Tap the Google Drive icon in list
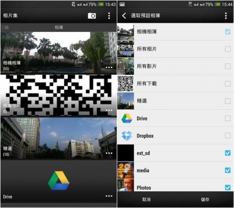 tap(127, 118)
